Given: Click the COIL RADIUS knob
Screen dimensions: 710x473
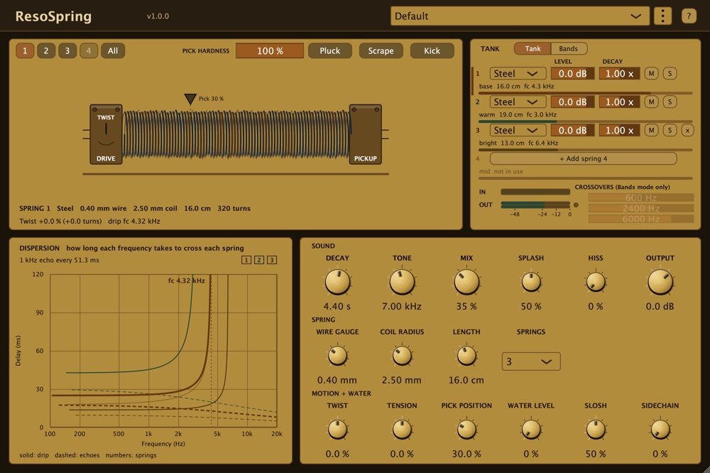Looking at the screenshot, I should [402, 356].
